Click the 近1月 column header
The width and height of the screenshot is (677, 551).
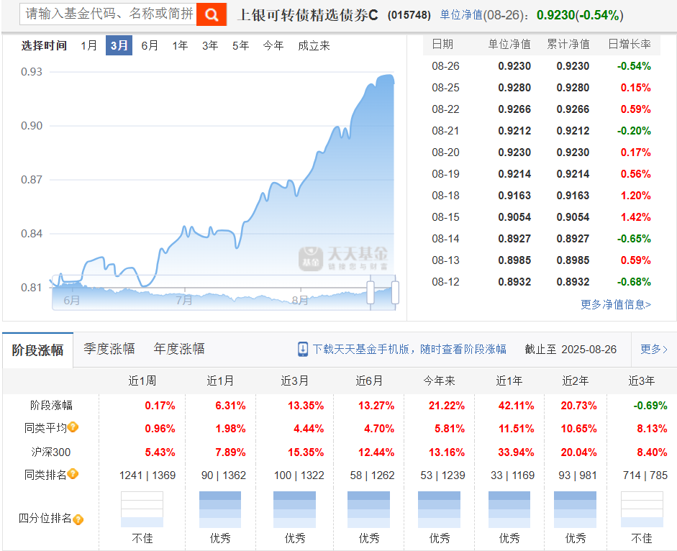220,381
